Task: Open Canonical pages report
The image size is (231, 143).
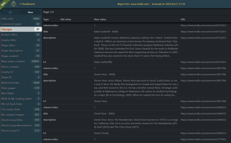Action: [21, 24]
